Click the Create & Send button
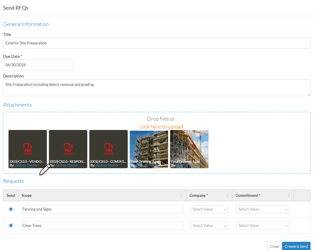Viewport: 314px width, 250px height. (296, 246)
